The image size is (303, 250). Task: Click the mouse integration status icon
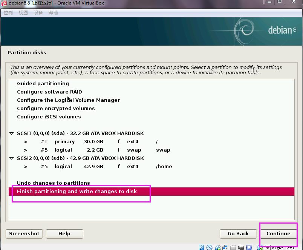pos(260,248)
